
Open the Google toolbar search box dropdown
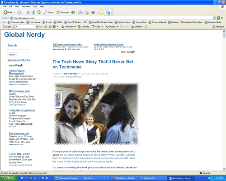37,27
